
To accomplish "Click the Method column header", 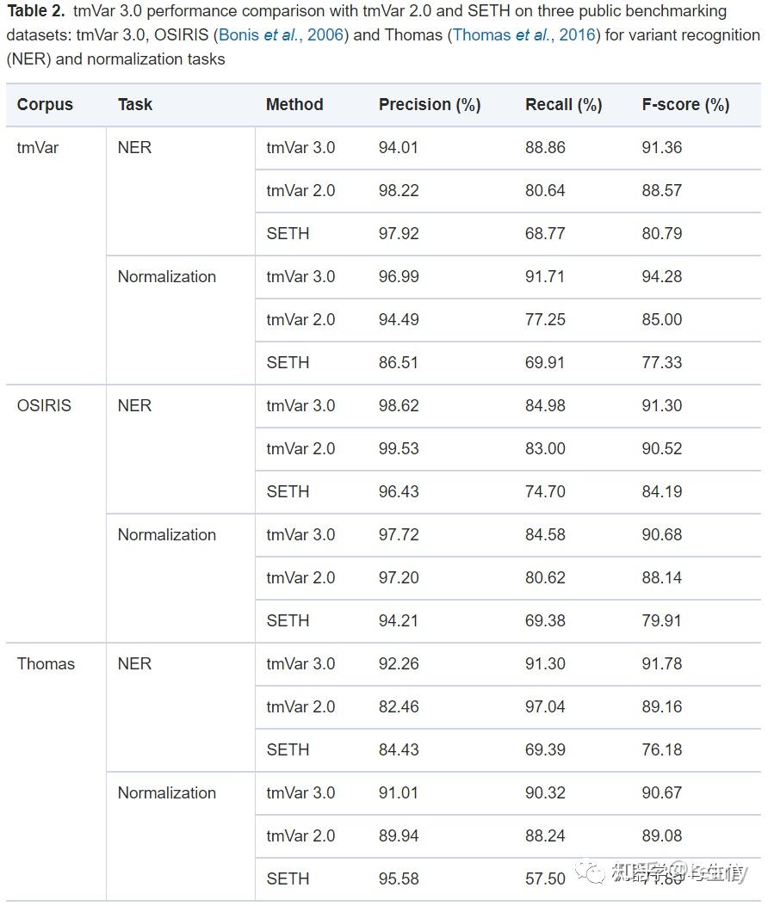I will 294,105.
